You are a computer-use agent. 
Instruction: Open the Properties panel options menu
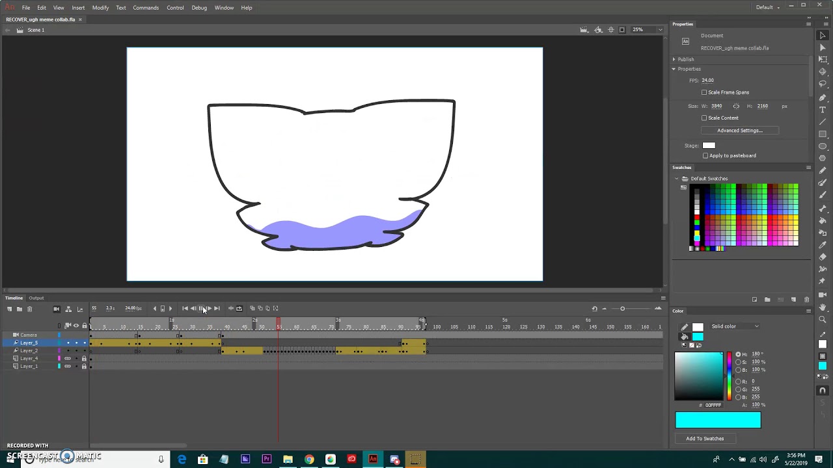808,24
